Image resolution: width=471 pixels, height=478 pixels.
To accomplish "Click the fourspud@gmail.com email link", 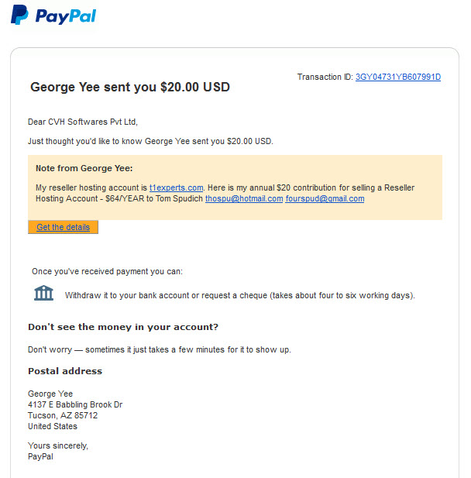I will click(325, 198).
